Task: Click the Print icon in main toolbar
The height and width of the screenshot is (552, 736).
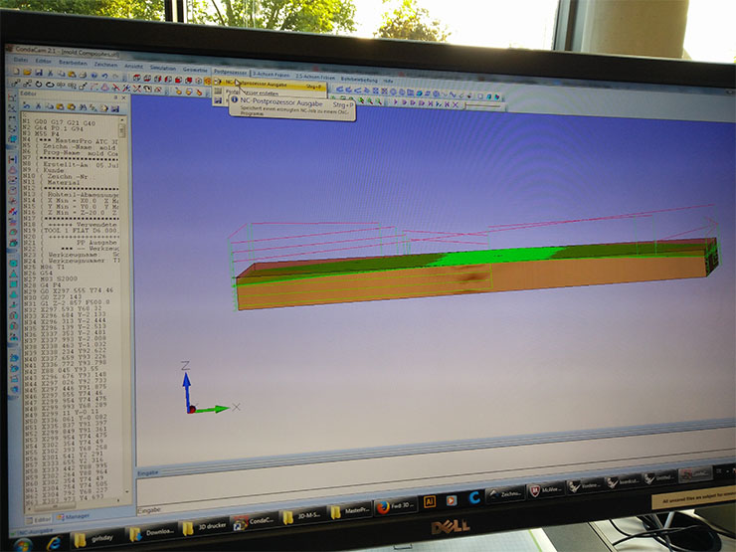Action: (83, 75)
